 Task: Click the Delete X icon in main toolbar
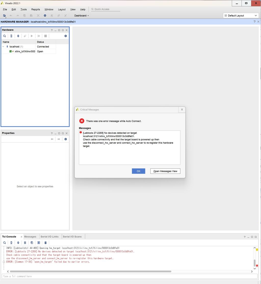(38, 16)
